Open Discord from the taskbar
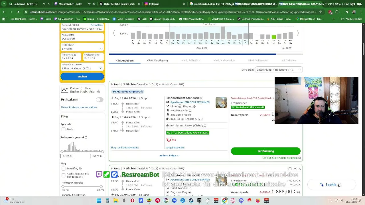 (x=241, y=200)
